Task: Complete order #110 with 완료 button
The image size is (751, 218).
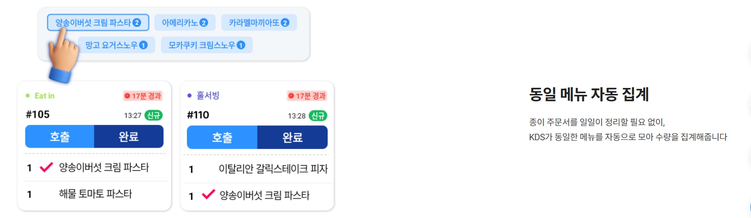Action: click(x=292, y=137)
